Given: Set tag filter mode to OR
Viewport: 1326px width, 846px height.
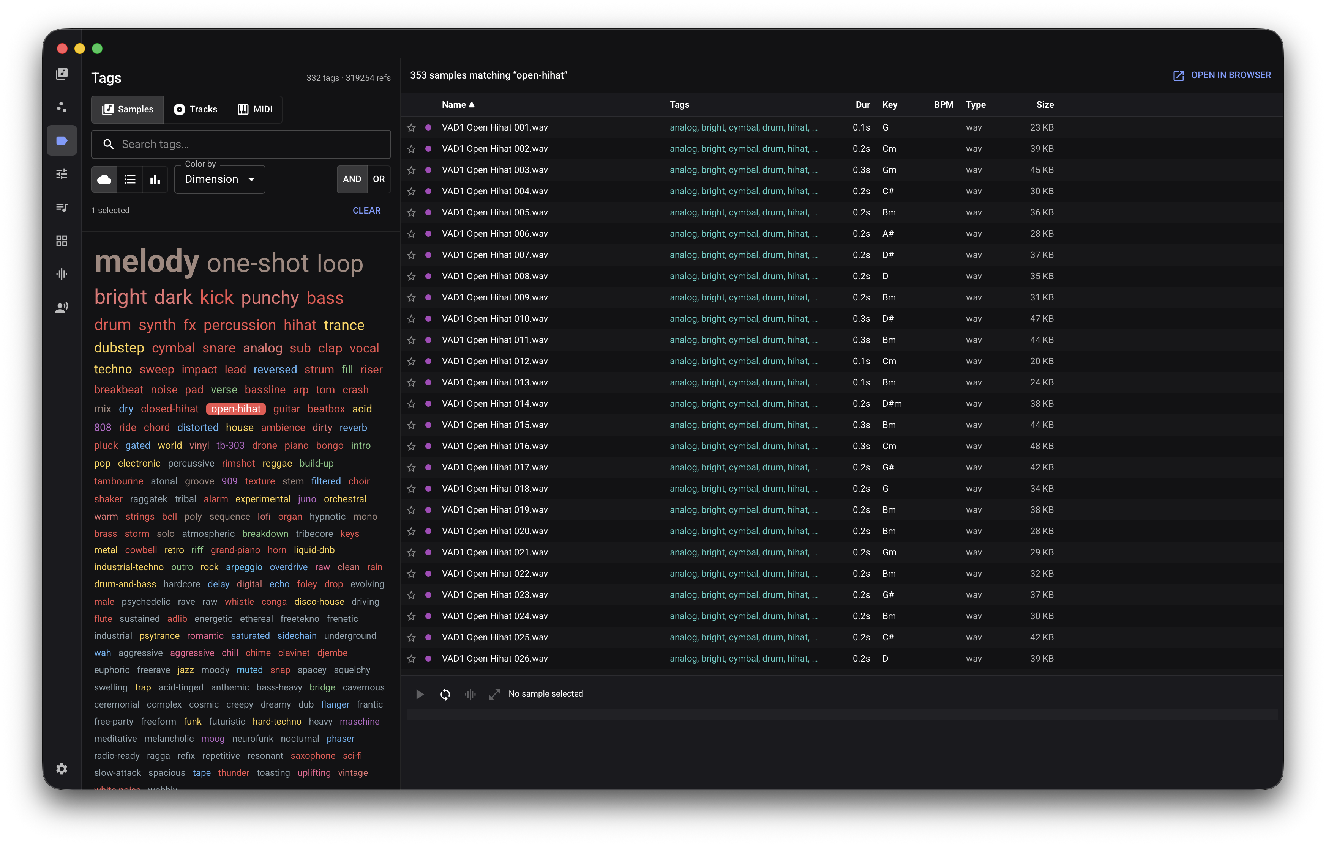Looking at the screenshot, I should (379, 179).
